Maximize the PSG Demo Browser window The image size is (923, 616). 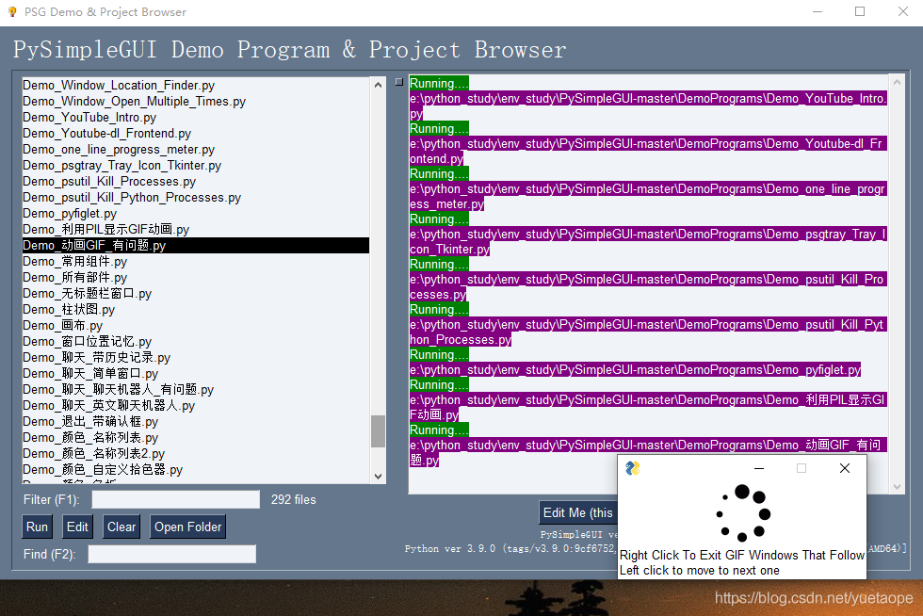coord(860,12)
